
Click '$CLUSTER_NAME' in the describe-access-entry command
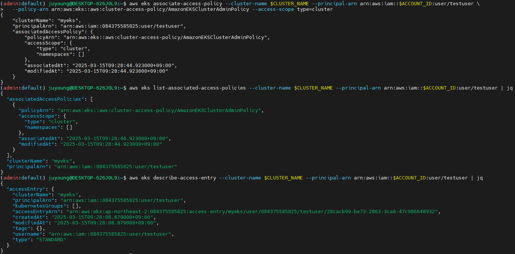point(283,178)
